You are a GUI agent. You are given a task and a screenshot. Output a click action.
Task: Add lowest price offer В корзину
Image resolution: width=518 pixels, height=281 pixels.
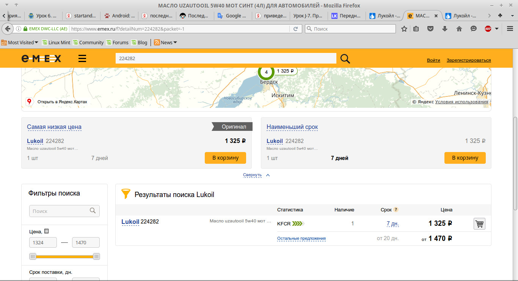225,158
